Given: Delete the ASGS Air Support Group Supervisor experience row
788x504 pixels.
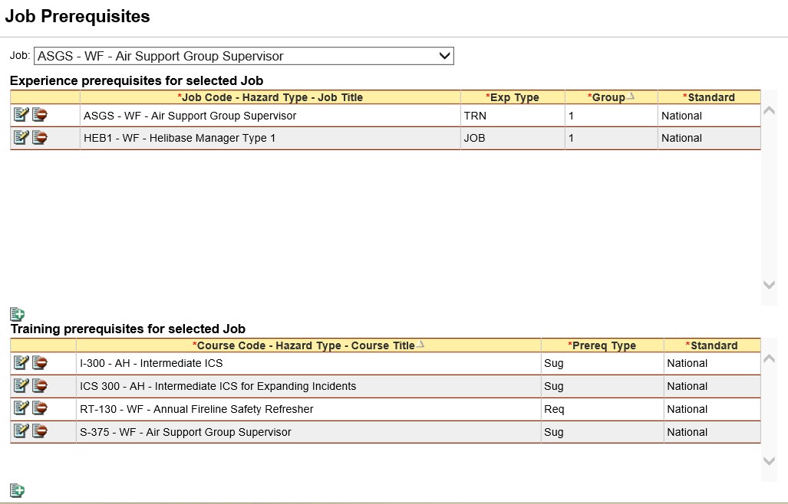Looking at the screenshot, I should coord(40,115).
